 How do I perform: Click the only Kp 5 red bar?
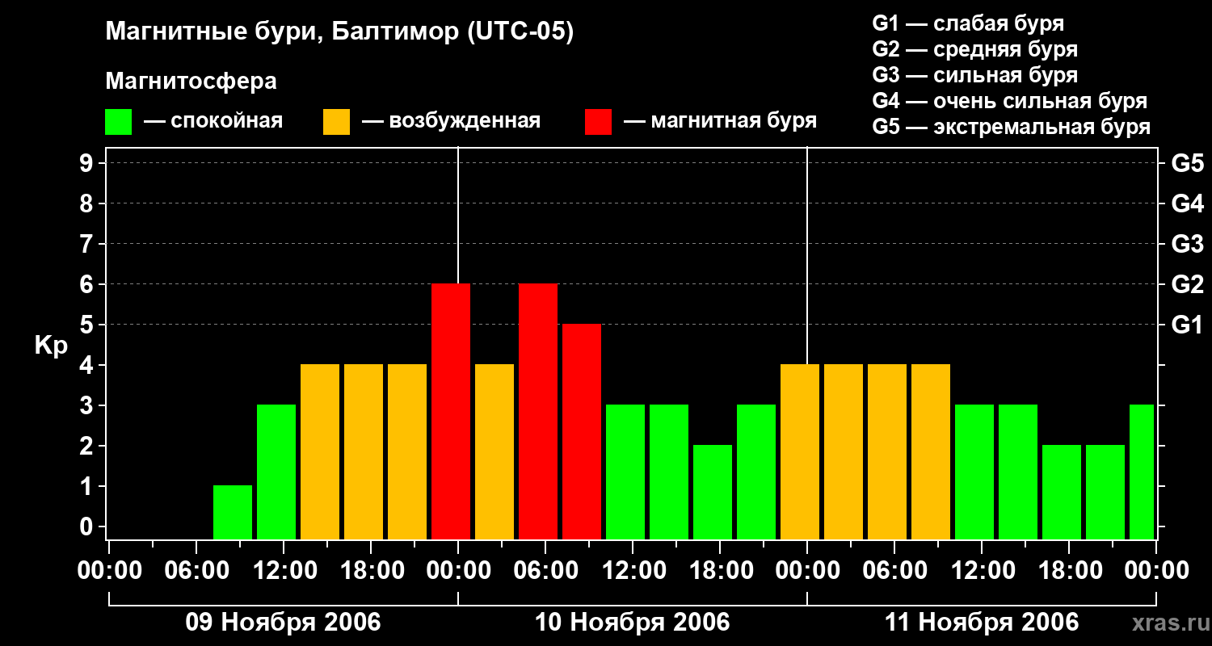[x=582, y=431]
